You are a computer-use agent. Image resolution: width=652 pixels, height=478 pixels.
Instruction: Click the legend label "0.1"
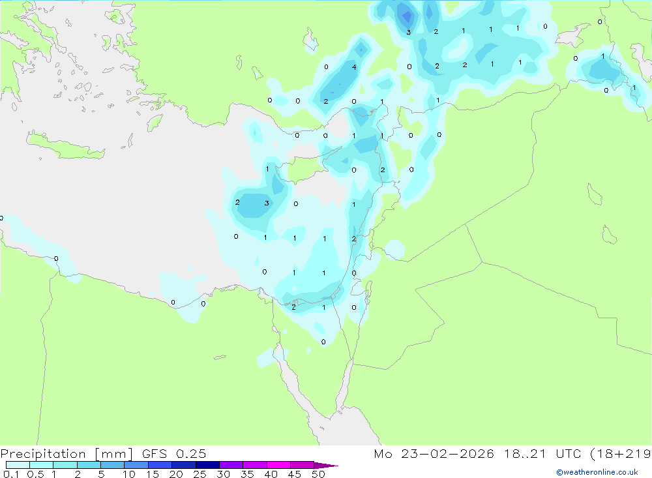[x=11, y=474]
